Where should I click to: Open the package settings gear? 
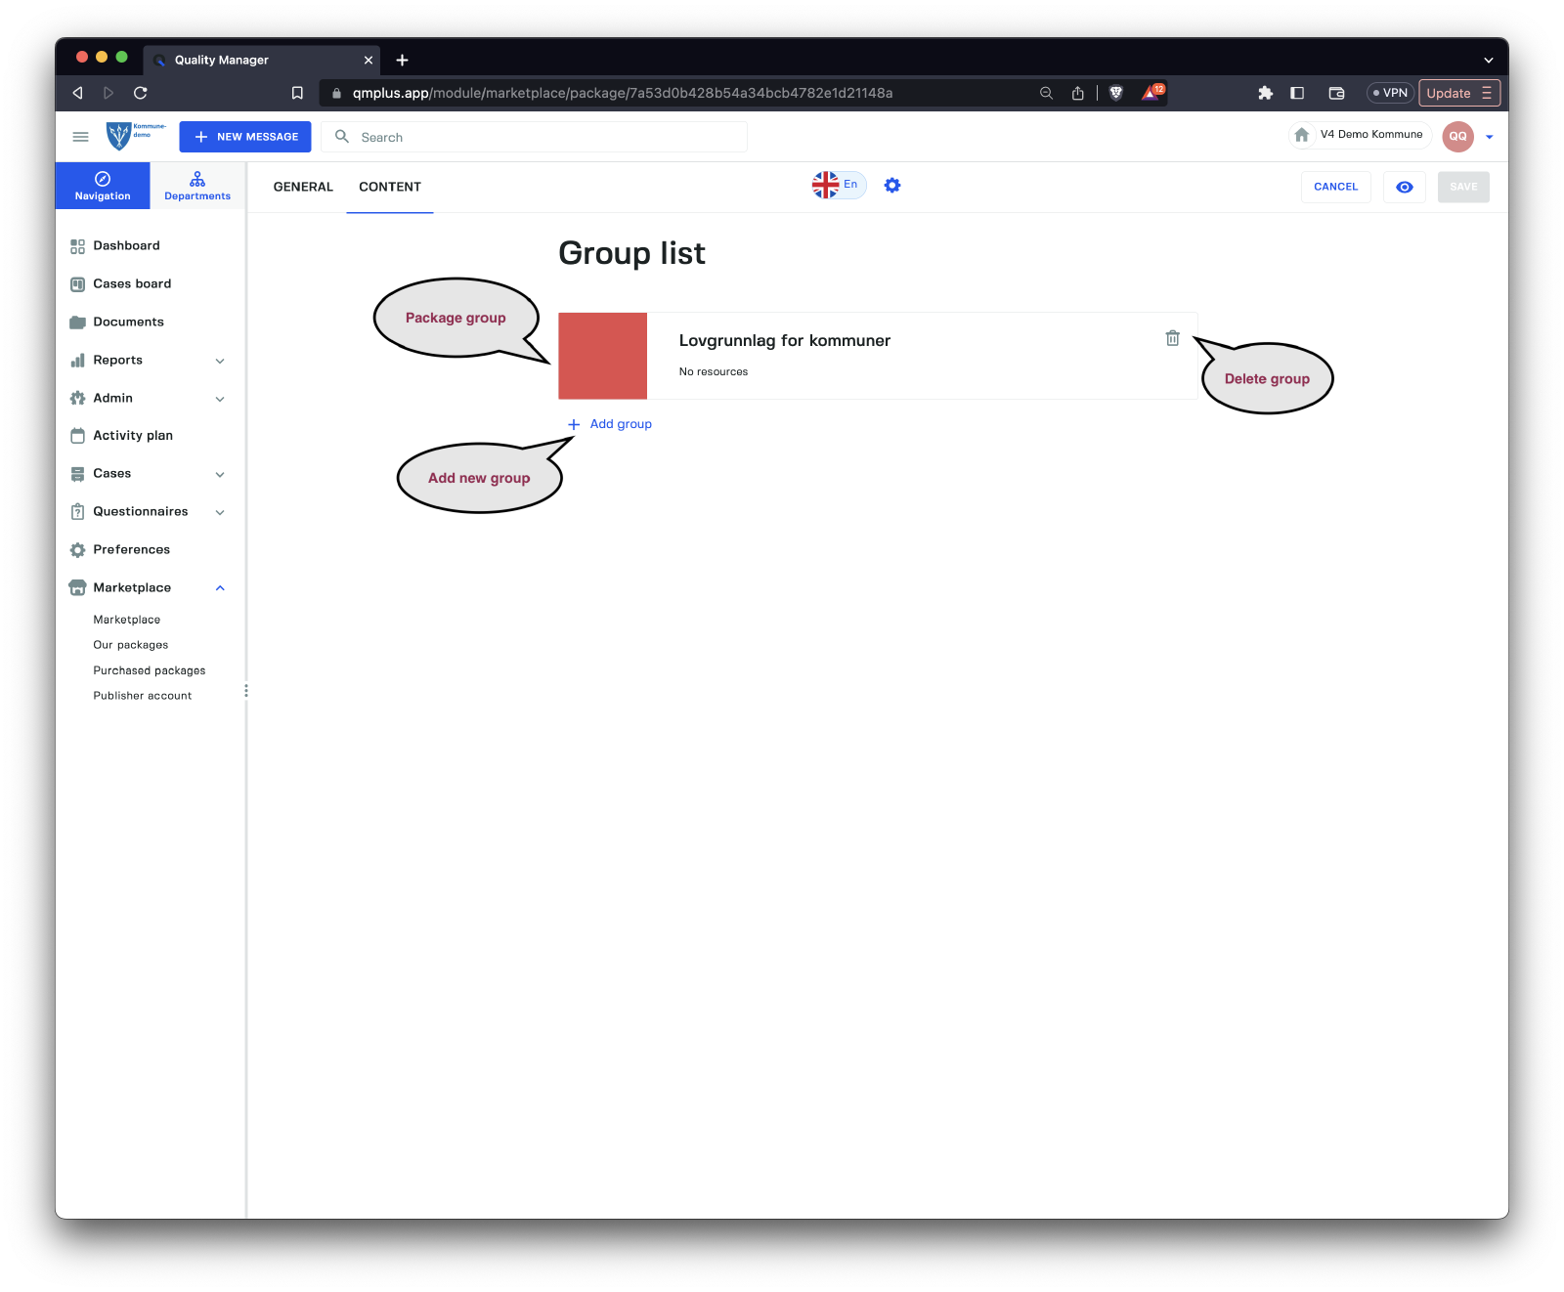(x=891, y=186)
